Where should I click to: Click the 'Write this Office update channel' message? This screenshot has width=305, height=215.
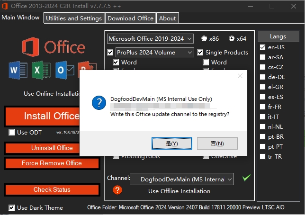point(170,114)
